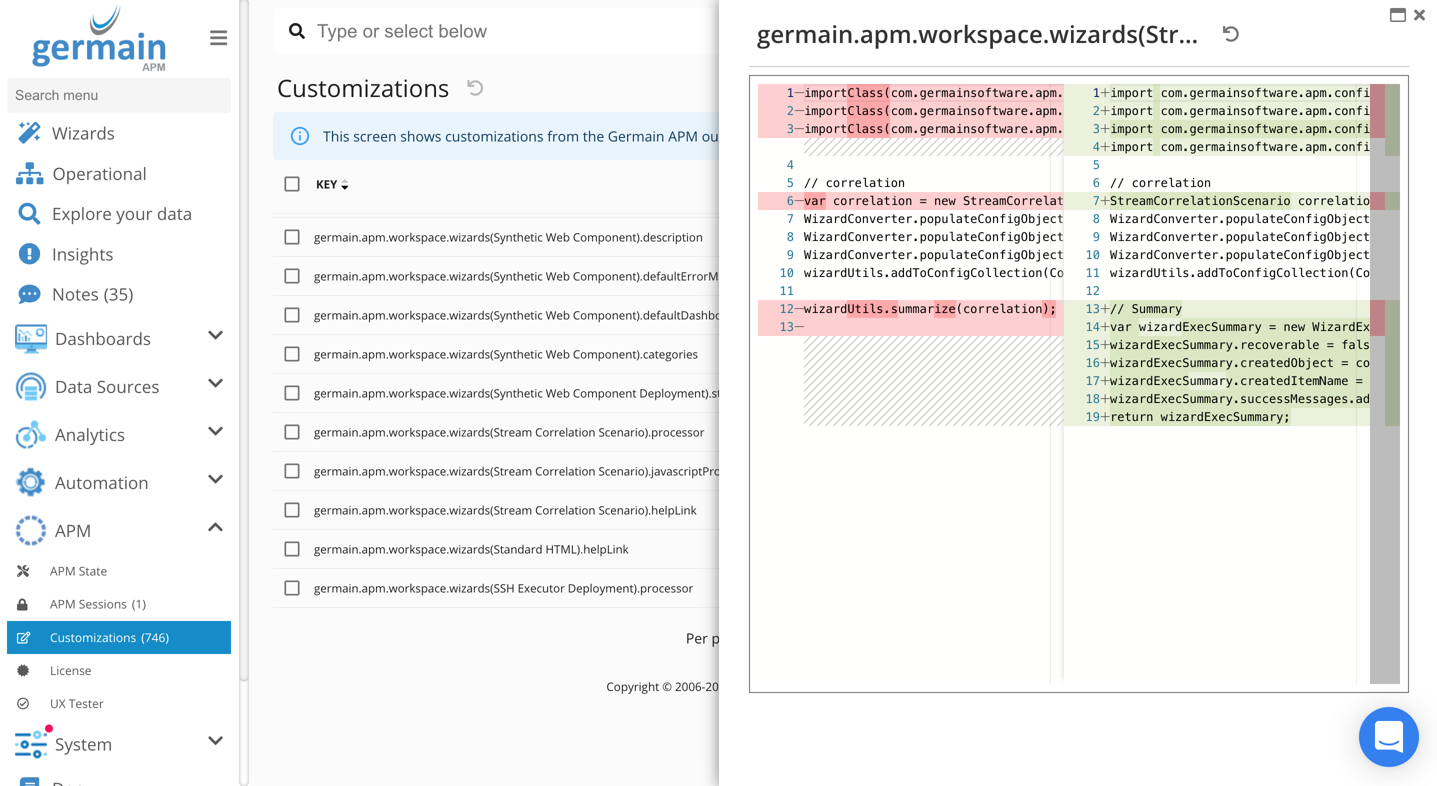Expand the Dashboards menu section

click(215, 336)
